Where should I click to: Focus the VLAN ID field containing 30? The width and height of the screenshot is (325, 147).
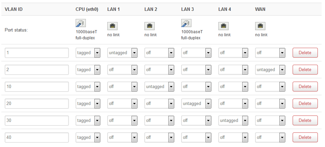tap(37, 120)
